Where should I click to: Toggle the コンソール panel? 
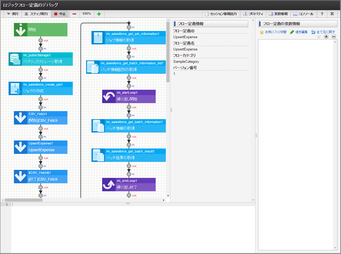303,14
